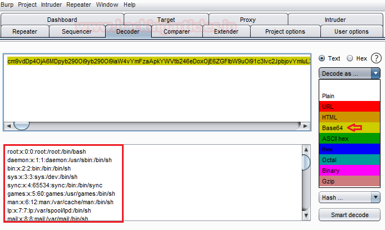Click the input box left scroll arrow
The height and width of the screenshot is (230, 385).
pyautogui.click(x=8, y=126)
